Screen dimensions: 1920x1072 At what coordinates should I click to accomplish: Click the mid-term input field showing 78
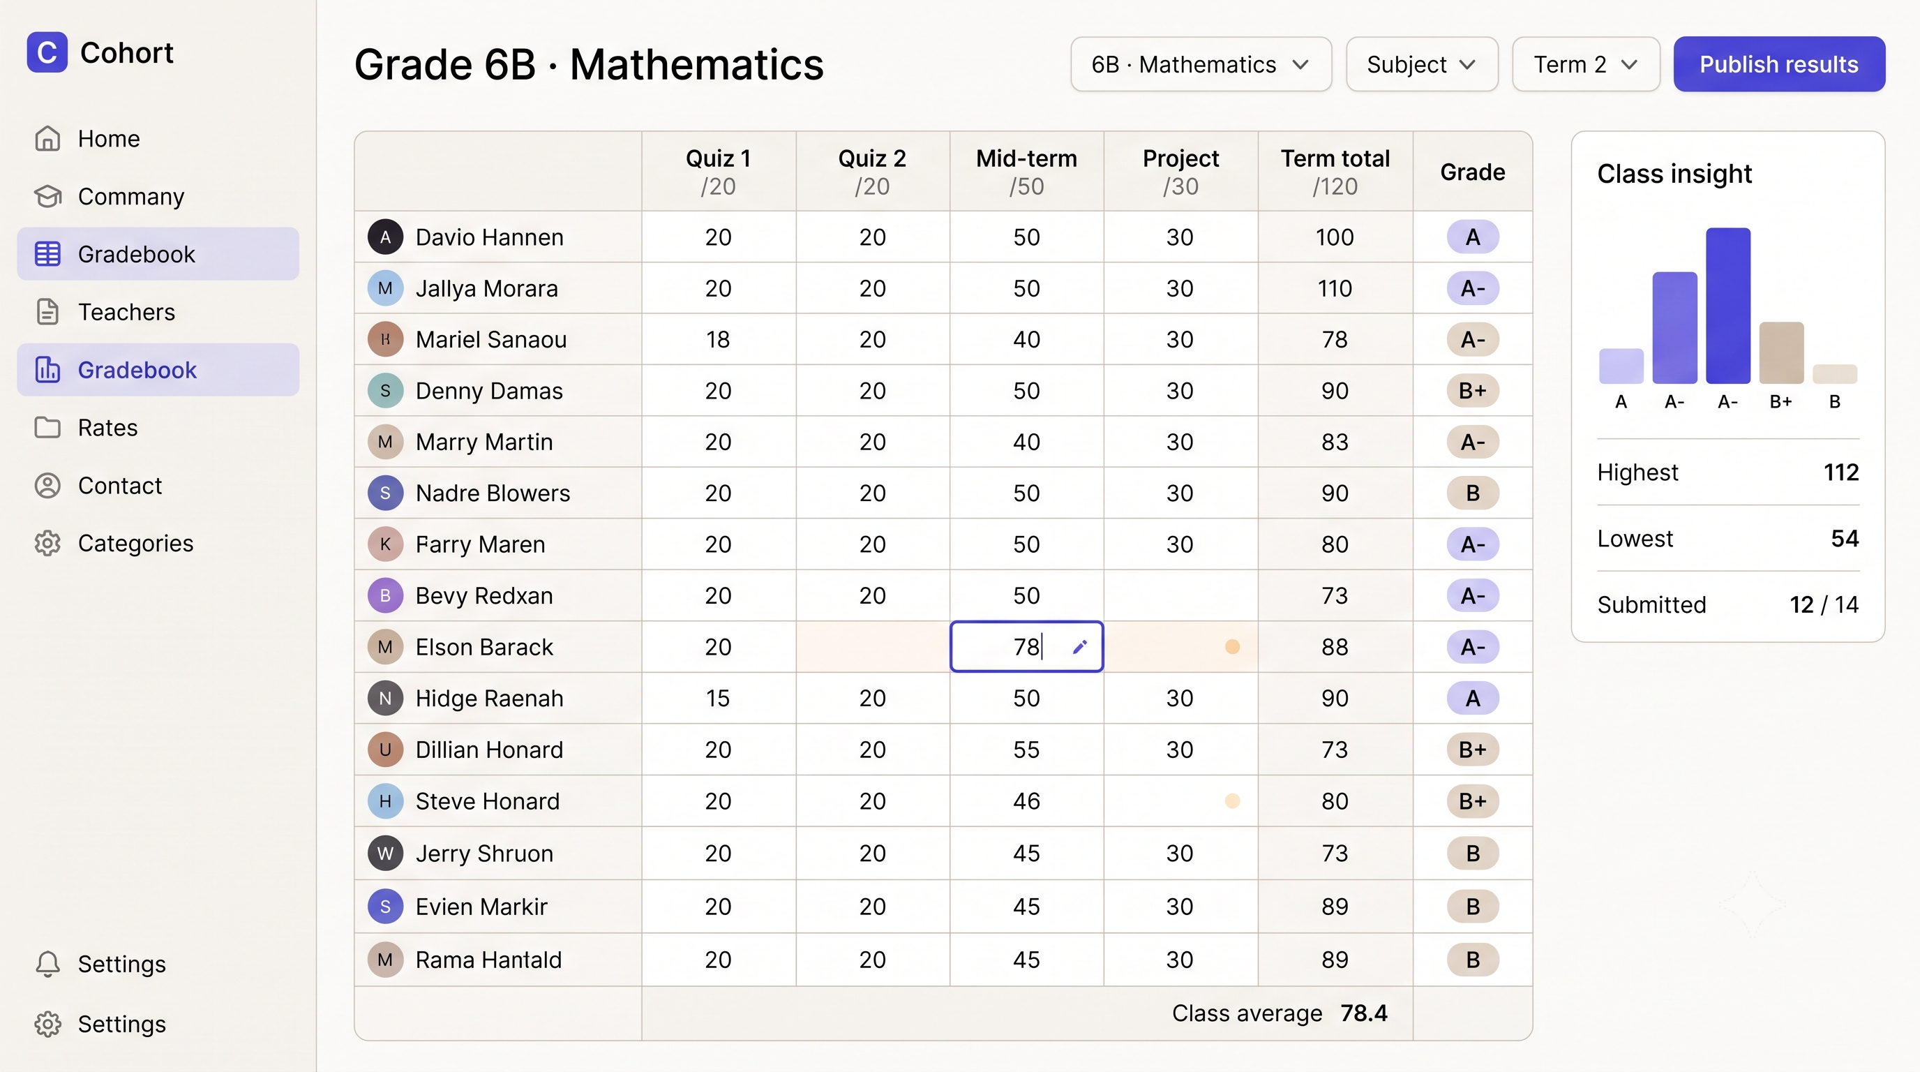tap(1026, 647)
